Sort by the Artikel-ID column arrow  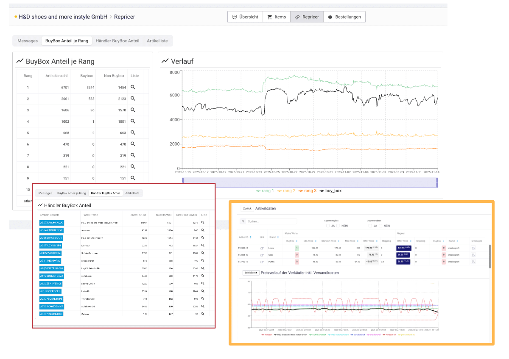click(x=251, y=237)
